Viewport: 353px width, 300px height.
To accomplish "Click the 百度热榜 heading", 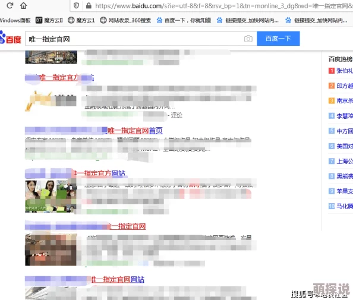I will pos(341,59).
